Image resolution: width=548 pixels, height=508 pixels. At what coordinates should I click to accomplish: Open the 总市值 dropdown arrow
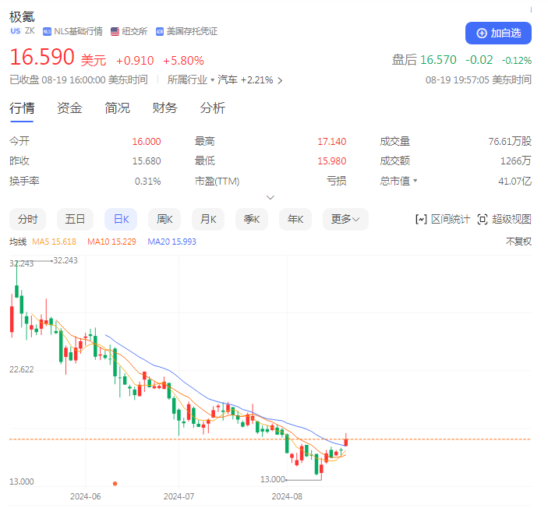pos(415,181)
